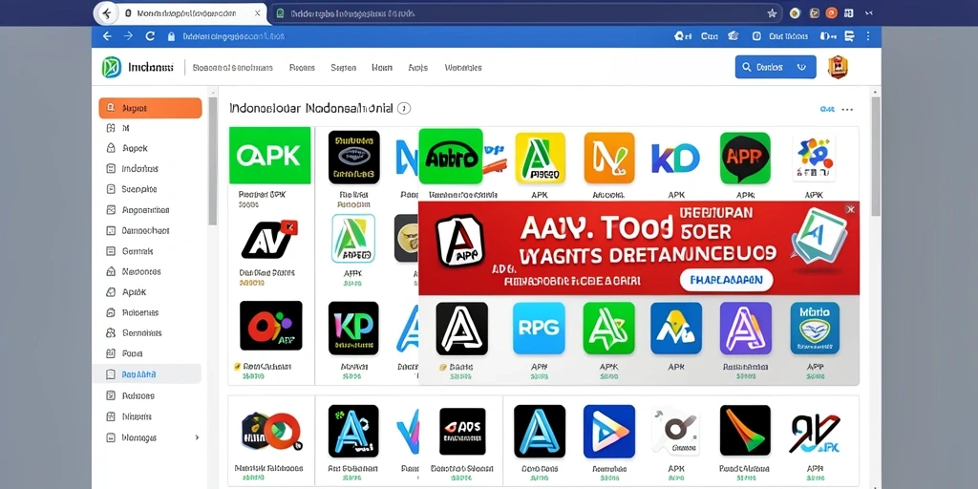Select the Rainoes sidebar item

138,395
